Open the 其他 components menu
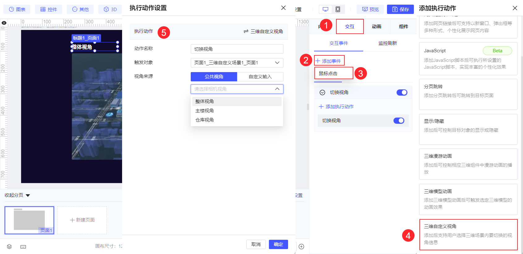The width and height of the screenshot is (523, 254). [x=80, y=9]
